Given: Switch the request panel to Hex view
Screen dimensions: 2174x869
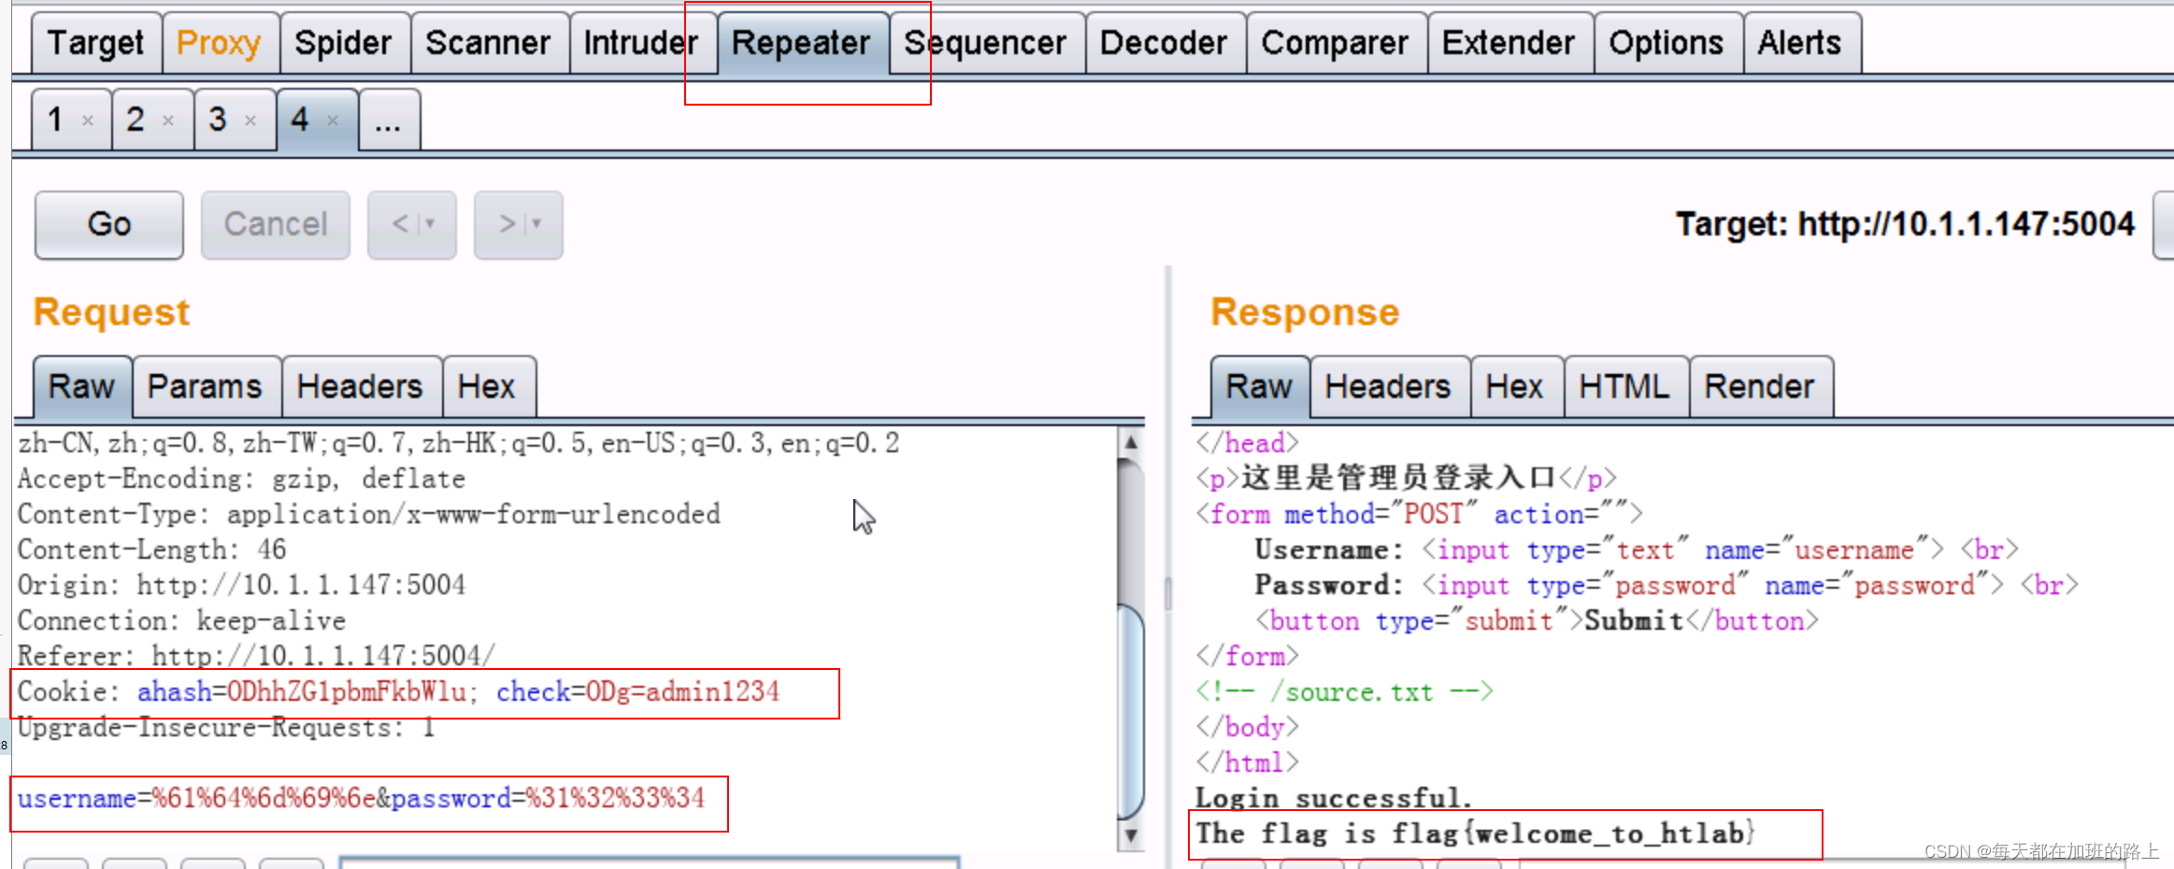Looking at the screenshot, I should [x=489, y=385].
